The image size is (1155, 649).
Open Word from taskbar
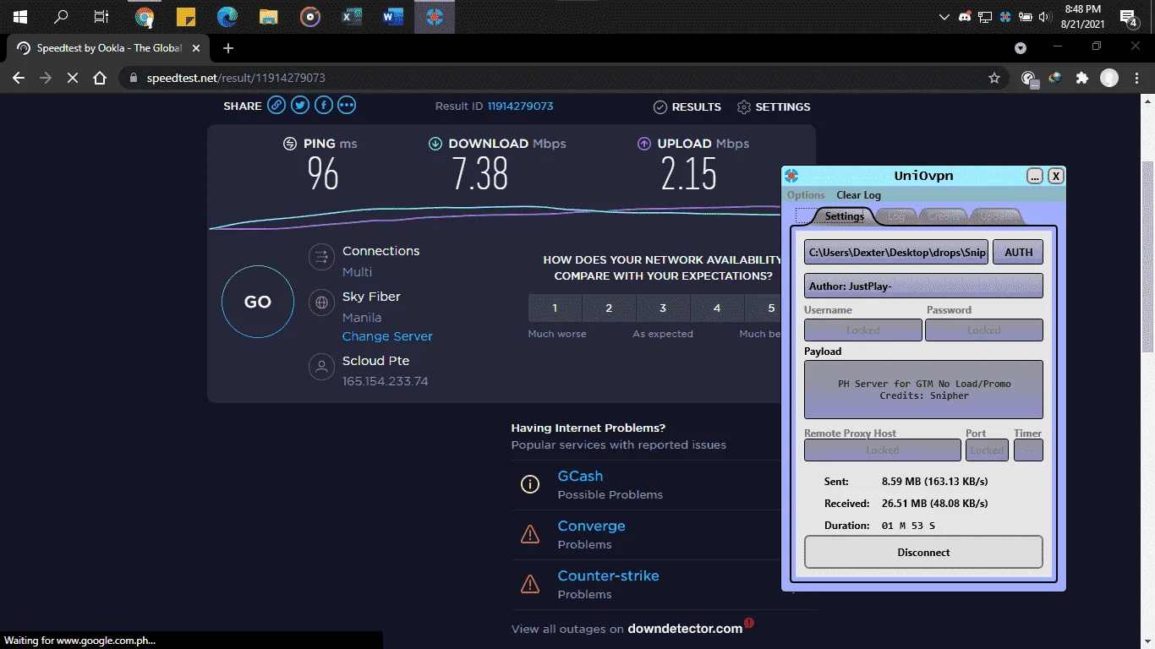pyautogui.click(x=393, y=17)
